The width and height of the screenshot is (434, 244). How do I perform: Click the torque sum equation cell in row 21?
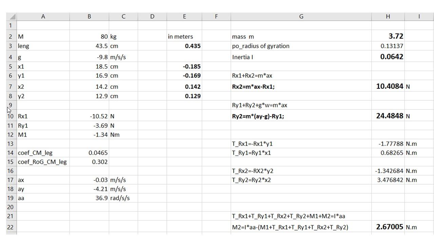(301, 216)
